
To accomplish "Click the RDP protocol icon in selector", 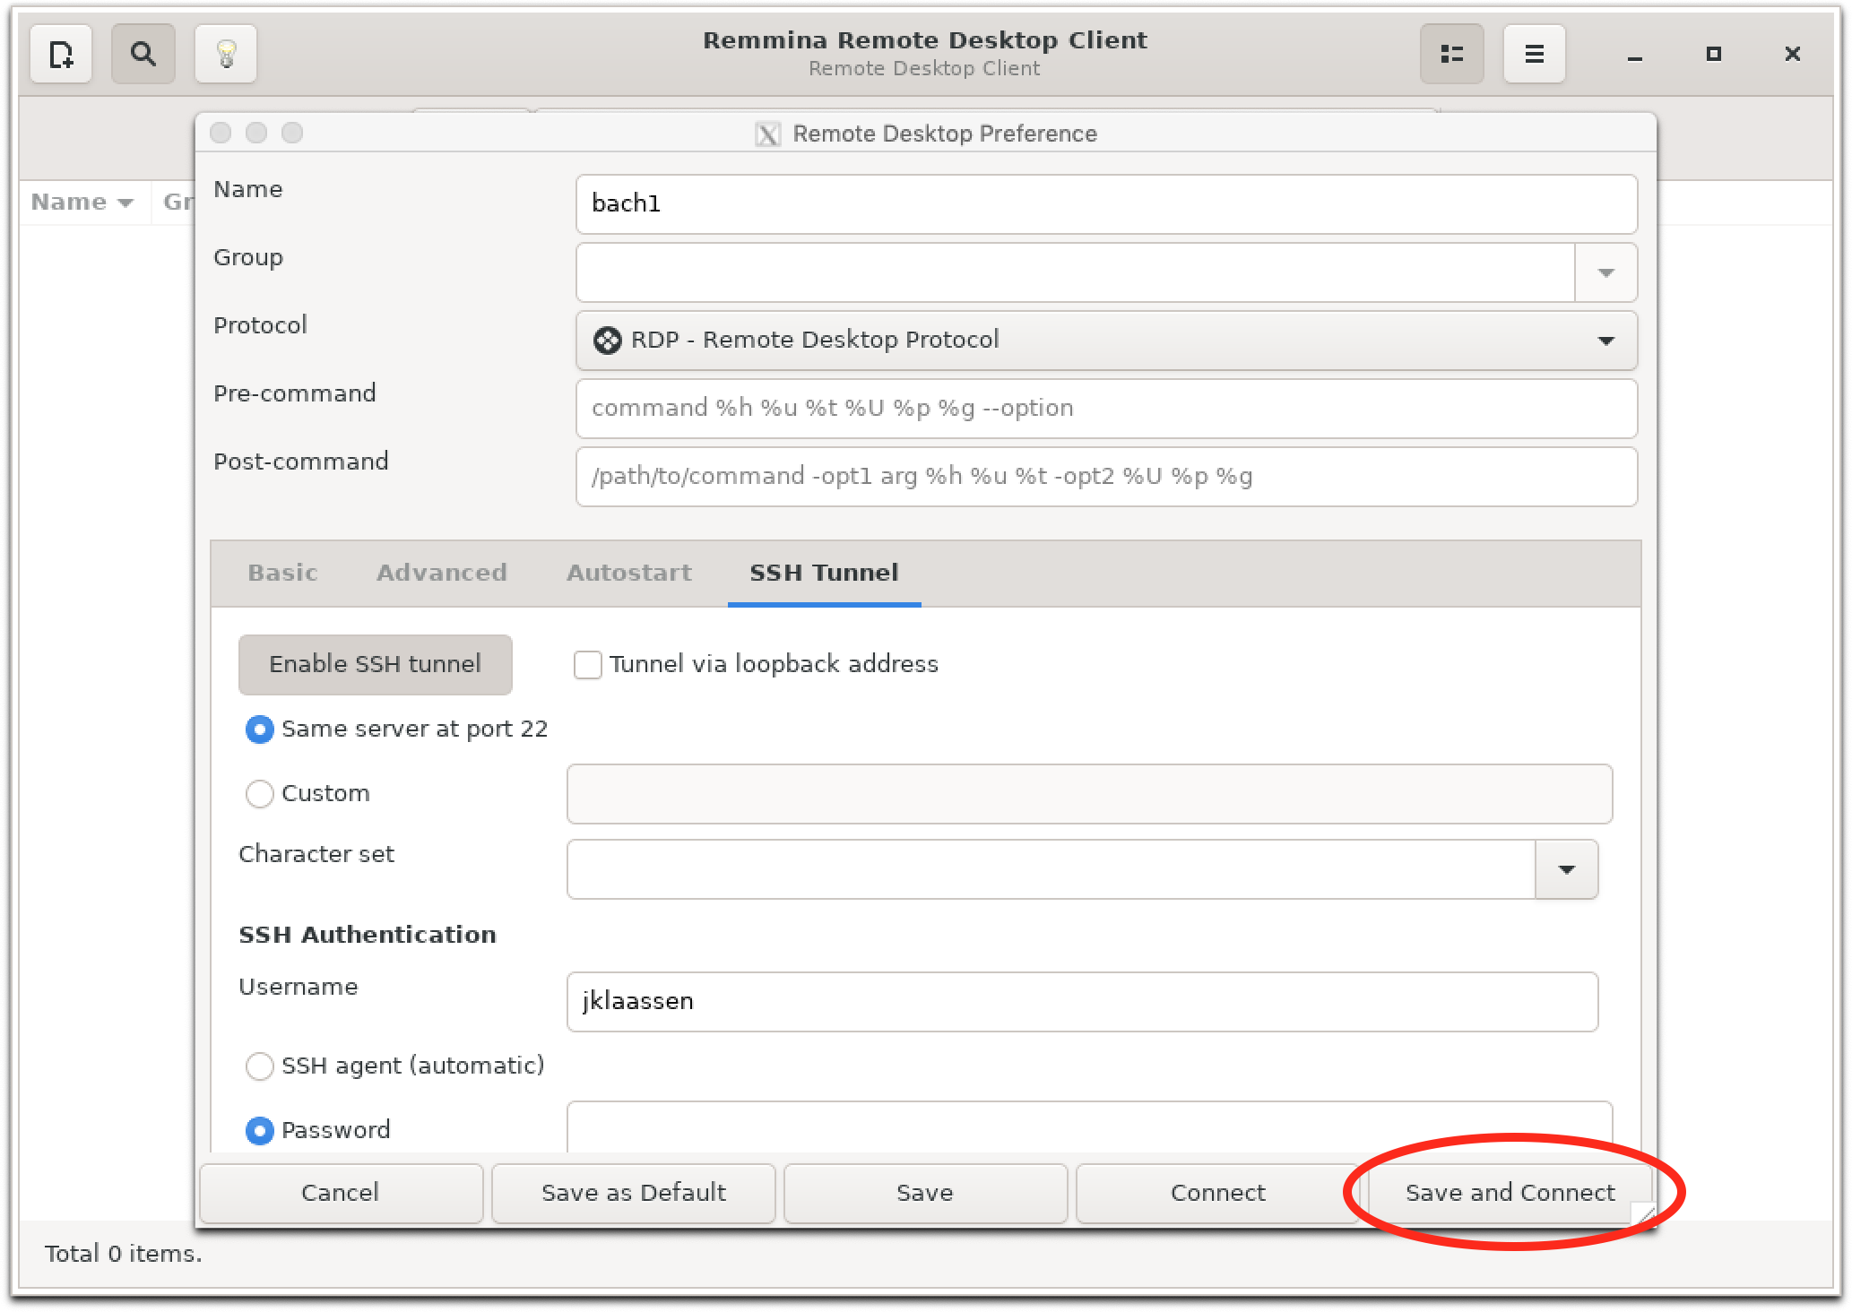I will [x=607, y=341].
